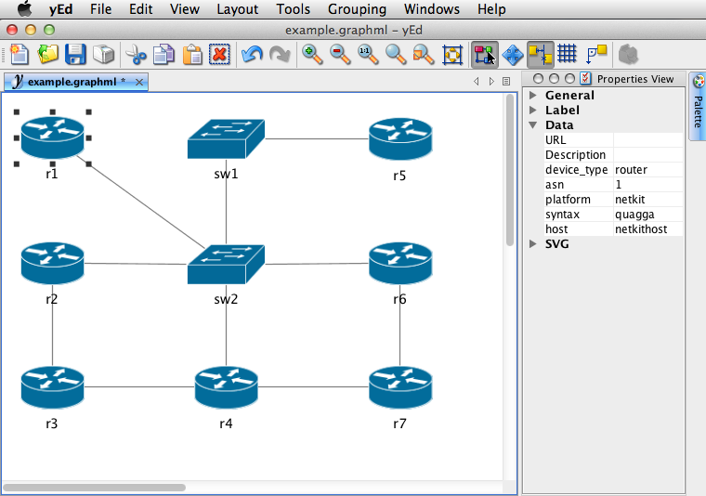
Task: Click the Cut scissors icon
Action: pyautogui.click(x=136, y=55)
